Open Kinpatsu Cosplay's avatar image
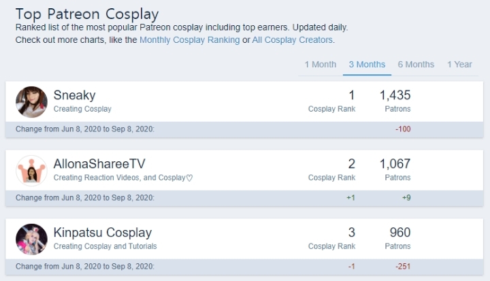The image size is (490, 281). pos(31,239)
